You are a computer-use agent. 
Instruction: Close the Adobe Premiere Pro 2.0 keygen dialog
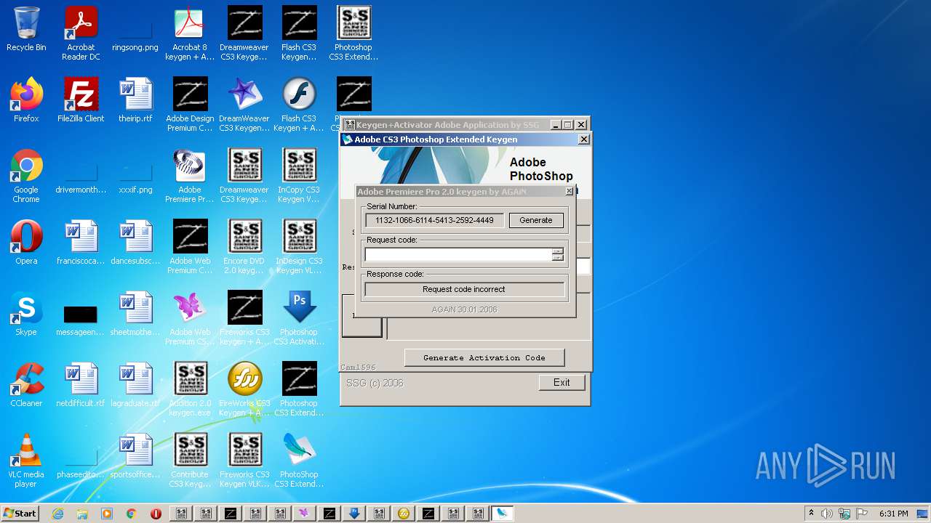569,192
